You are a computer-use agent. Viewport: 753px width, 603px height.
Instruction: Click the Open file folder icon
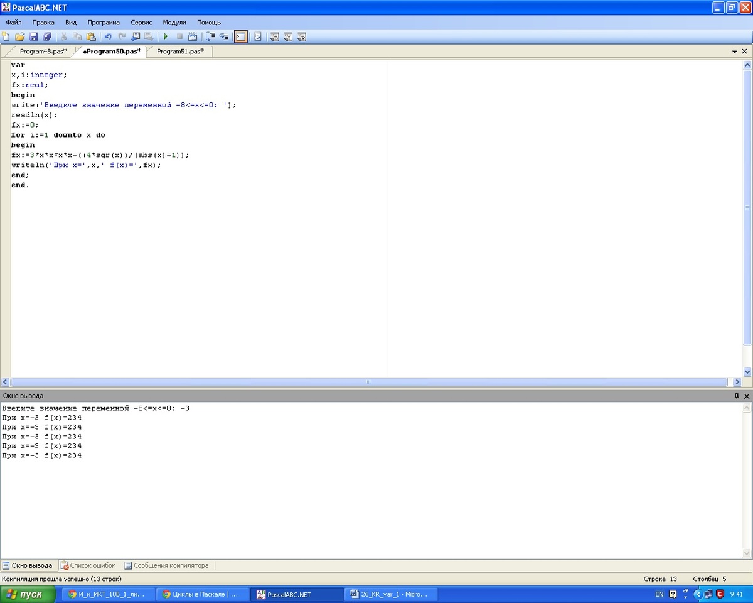(x=19, y=36)
